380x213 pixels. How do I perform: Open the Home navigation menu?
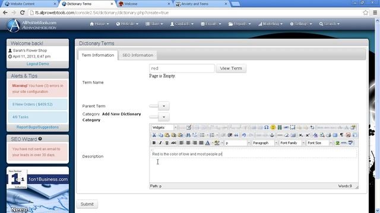tap(99, 24)
